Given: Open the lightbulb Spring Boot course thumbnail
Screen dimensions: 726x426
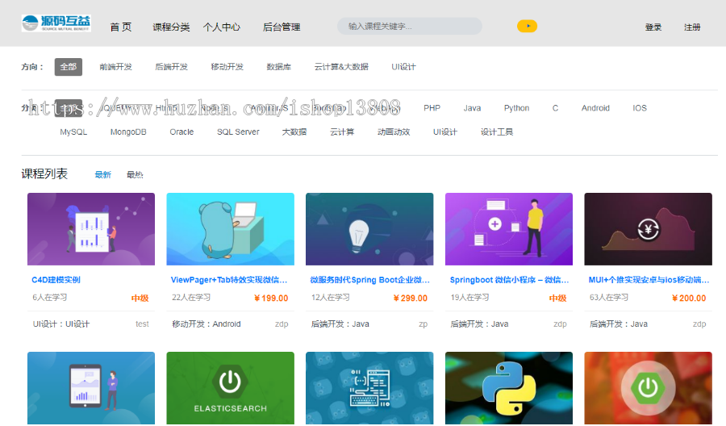Looking at the screenshot, I should 369,229.
